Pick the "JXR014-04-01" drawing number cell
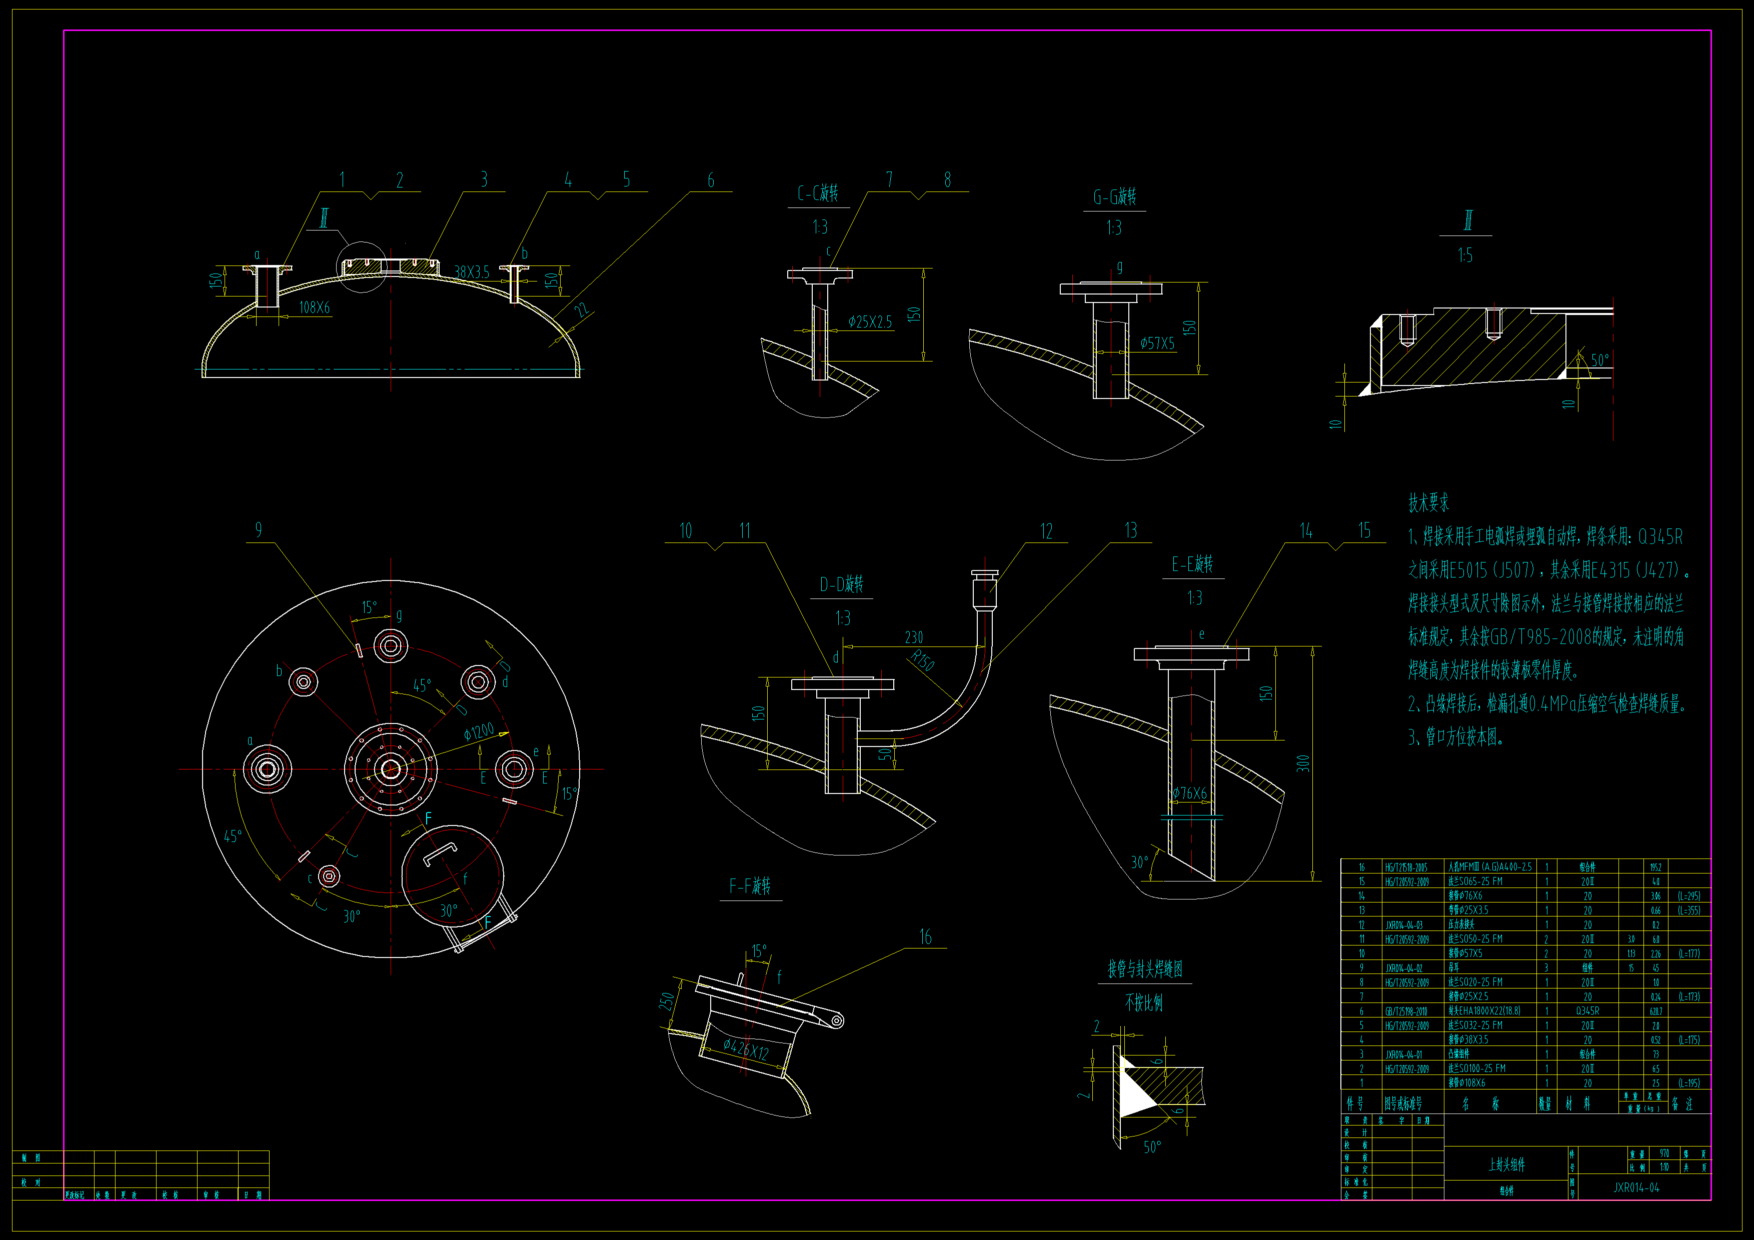 (x=1404, y=1054)
